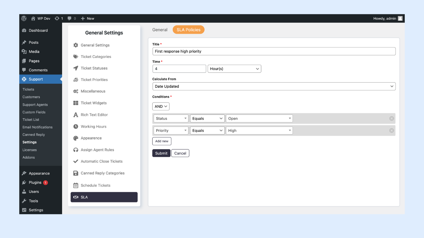Image resolution: width=424 pixels, height=238 pixels.
Task: Click the updates refresh icon in admin bar
Action: [x=57, y=18]
